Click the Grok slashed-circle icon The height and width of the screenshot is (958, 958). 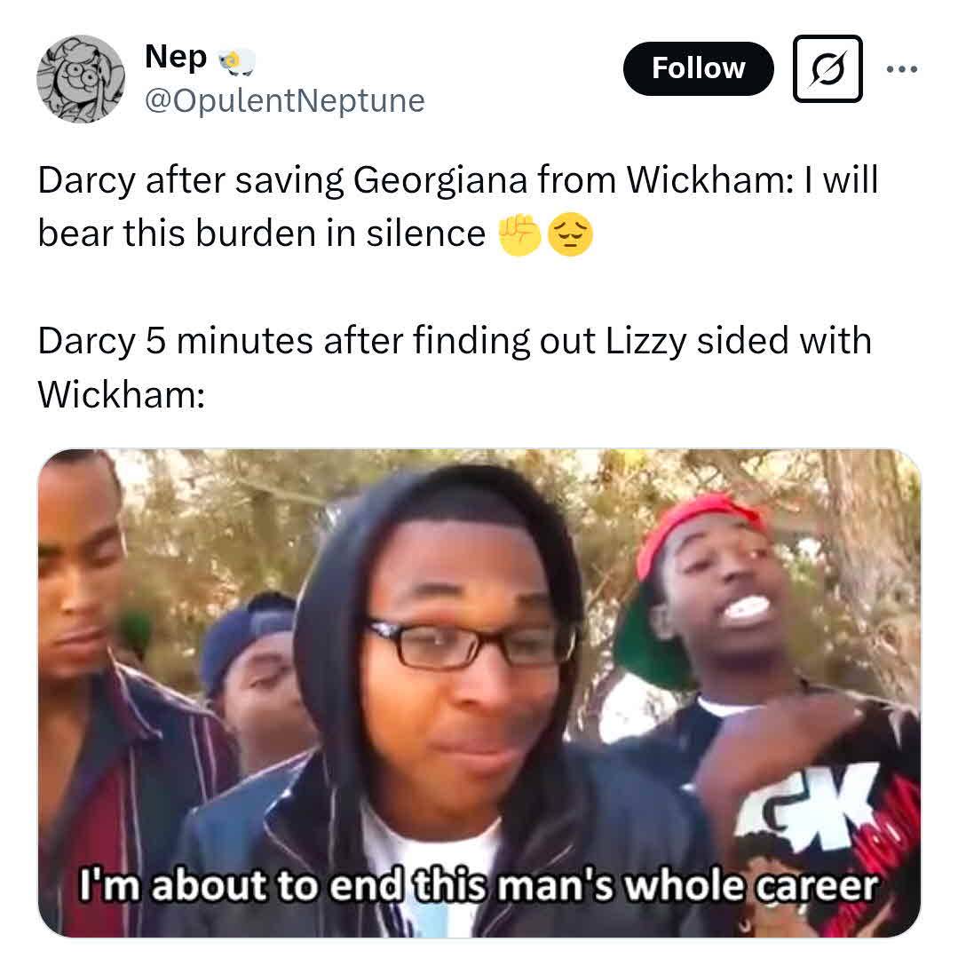pyautogui.click(x=827, y=68)
